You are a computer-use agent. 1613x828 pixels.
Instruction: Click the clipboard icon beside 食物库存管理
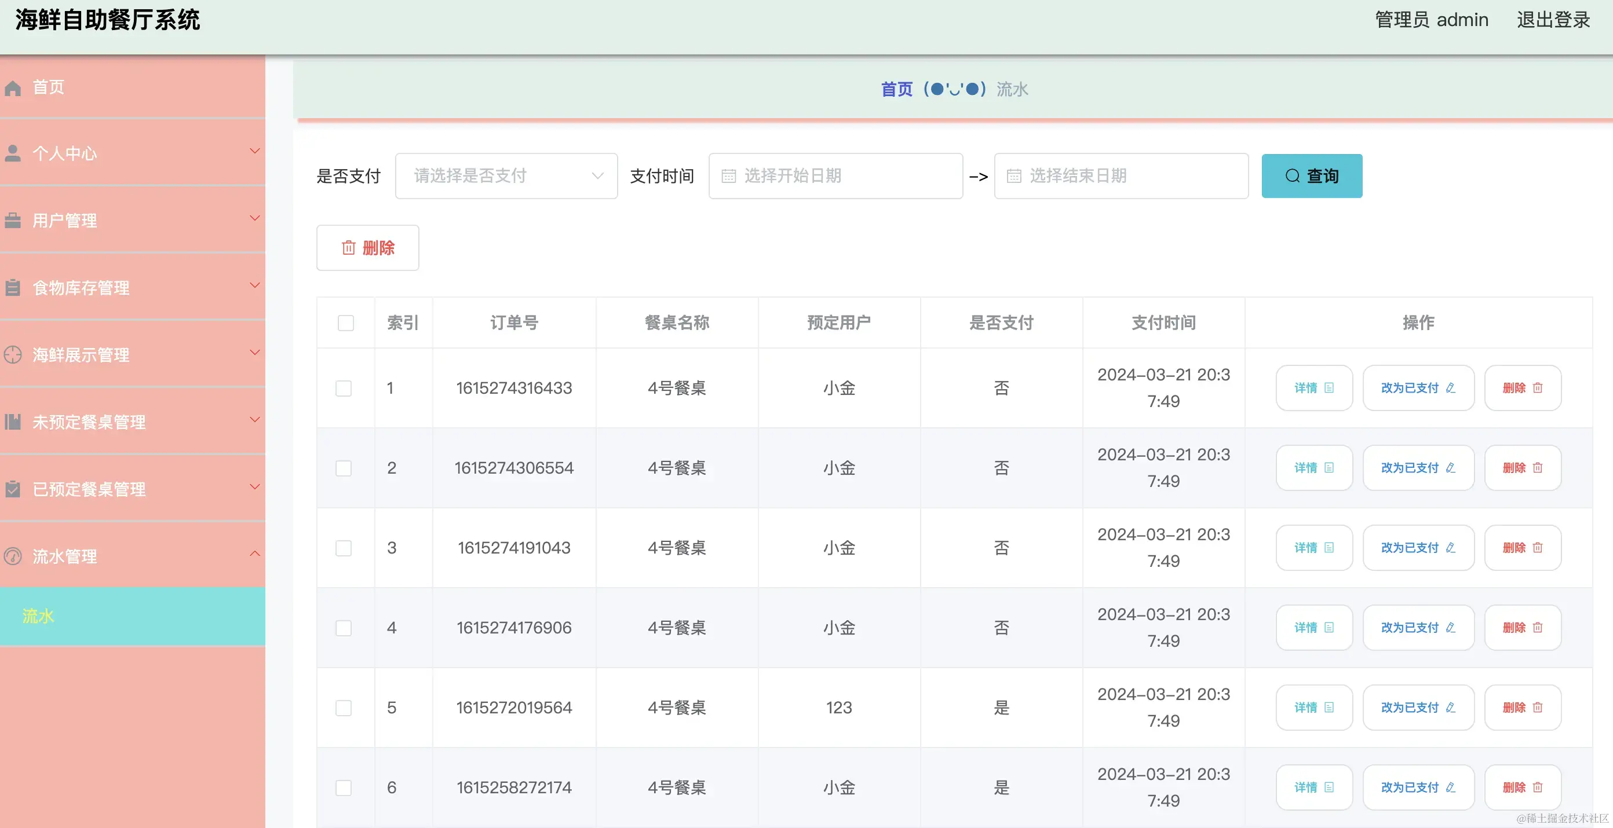pyautogui.click(x=13, y=288)
